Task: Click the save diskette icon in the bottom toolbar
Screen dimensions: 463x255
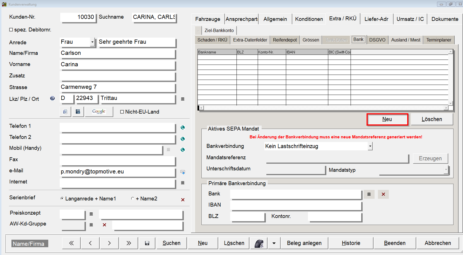Action: point(147,243)
